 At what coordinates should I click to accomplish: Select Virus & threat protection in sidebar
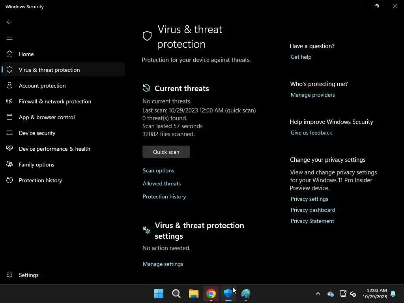[x=63, y=69]
